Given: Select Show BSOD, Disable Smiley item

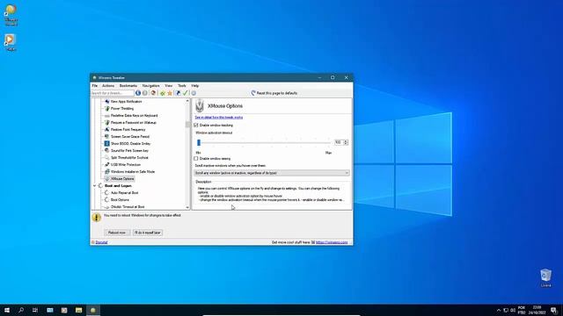Looking at the screenshot, I should (x=130, y=144).
